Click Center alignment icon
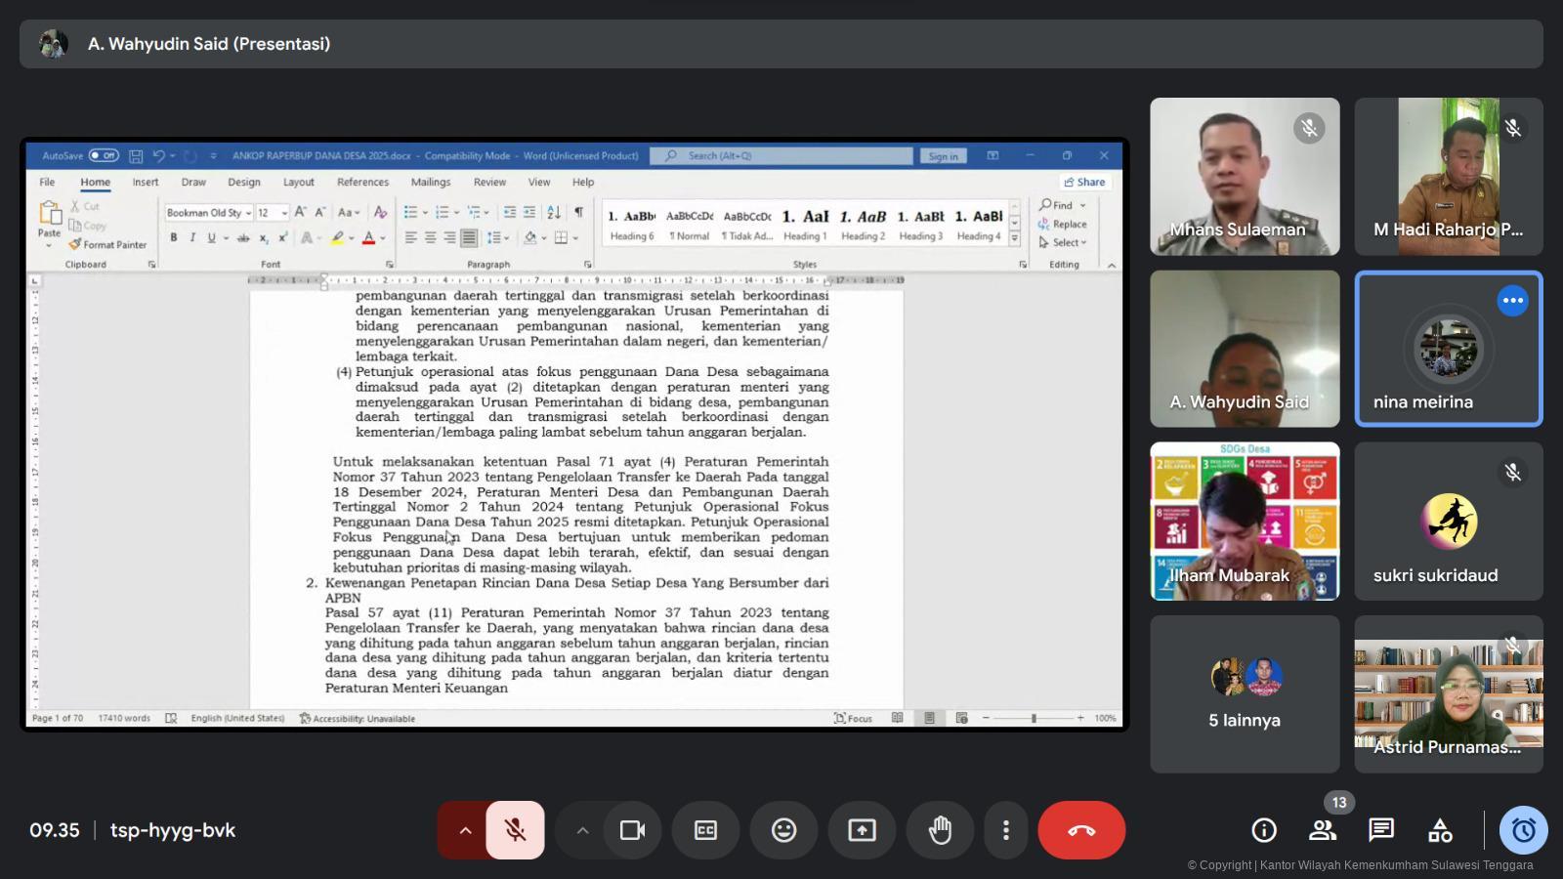Image resolution: width=1563 pixels, height=879 pixels. (x=430, y=237)
